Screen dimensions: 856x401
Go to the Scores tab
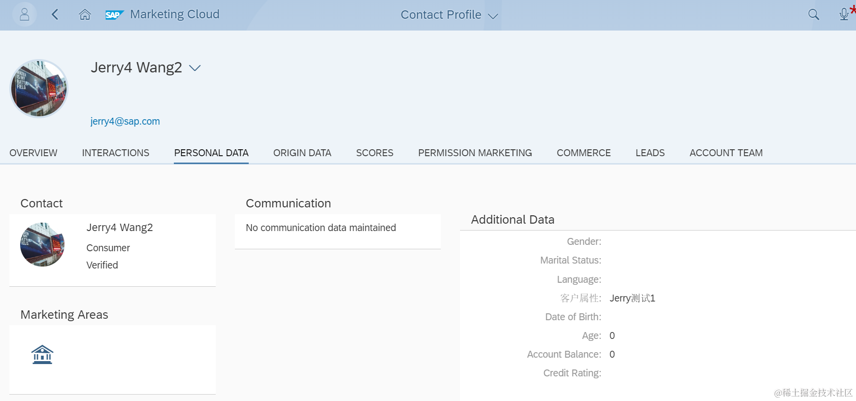click(x=375, y=153)
